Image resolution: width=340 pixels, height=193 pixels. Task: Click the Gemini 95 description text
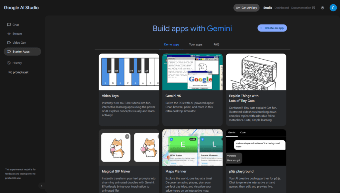click(190, 107)
